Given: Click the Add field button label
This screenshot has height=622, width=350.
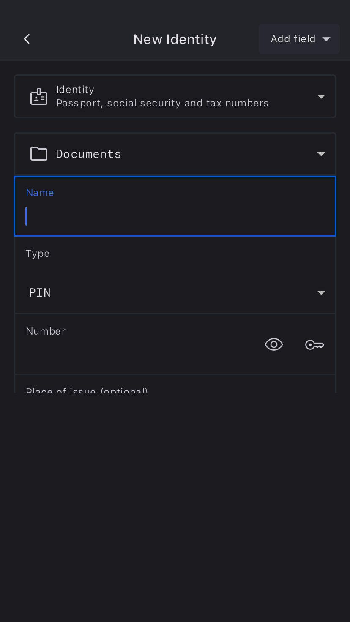Looking at the screenshot, I should point(293,39).
